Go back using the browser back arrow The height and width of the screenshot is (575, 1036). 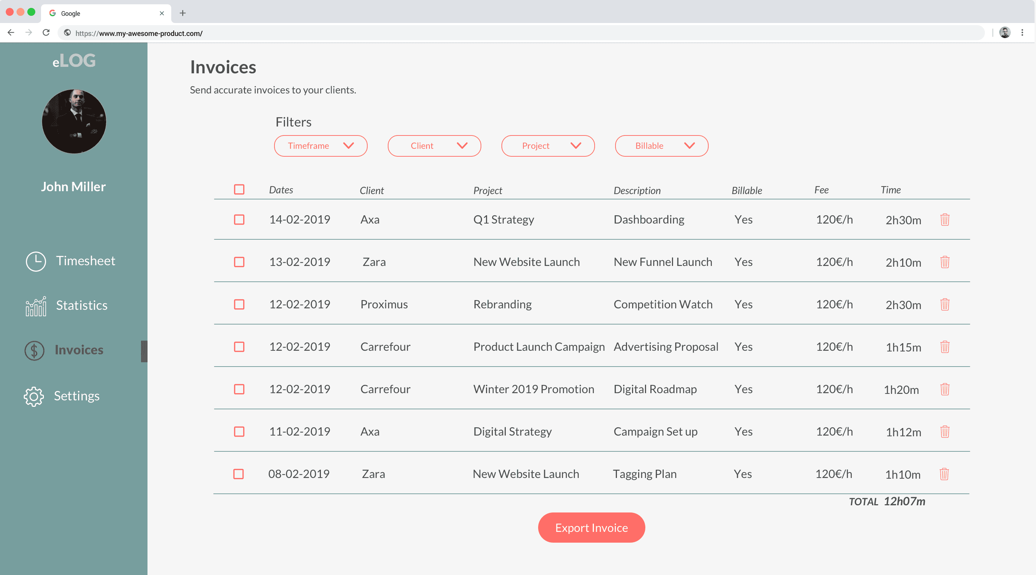(x=11, y=33)
